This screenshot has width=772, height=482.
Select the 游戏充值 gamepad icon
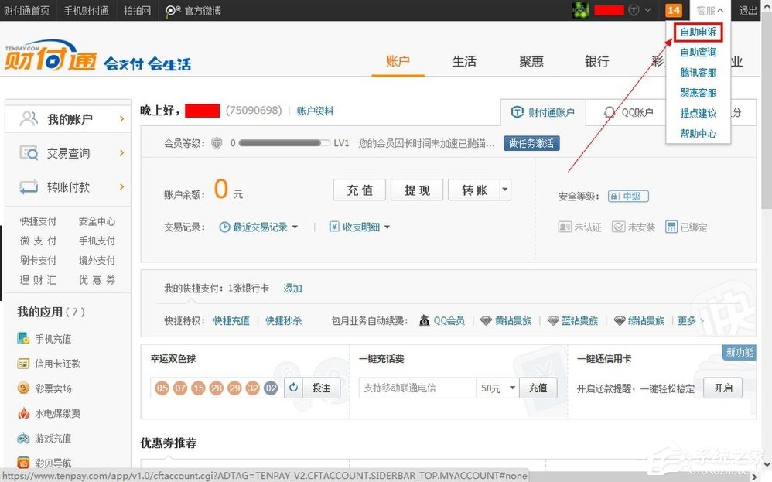pos(22,438)
